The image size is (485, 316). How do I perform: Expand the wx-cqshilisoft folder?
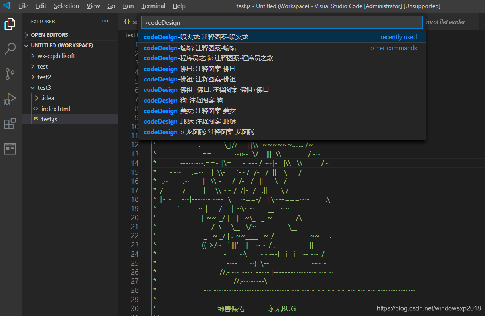(x=56, y=56)
